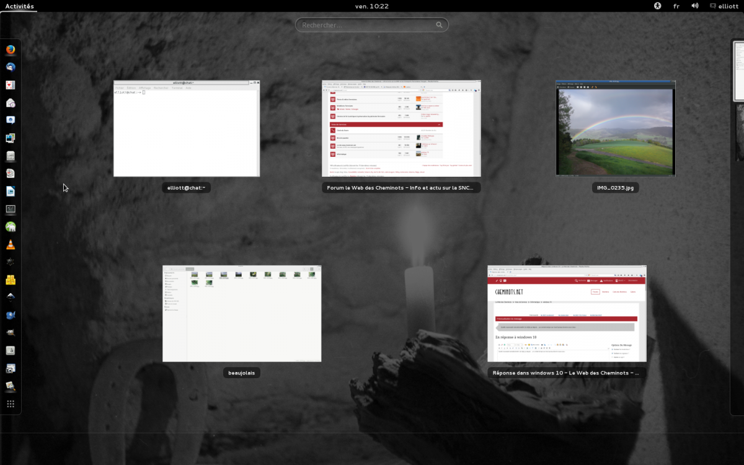
Task: Open the clock showing ven. 10:22
Action: (x=372, y=6)
